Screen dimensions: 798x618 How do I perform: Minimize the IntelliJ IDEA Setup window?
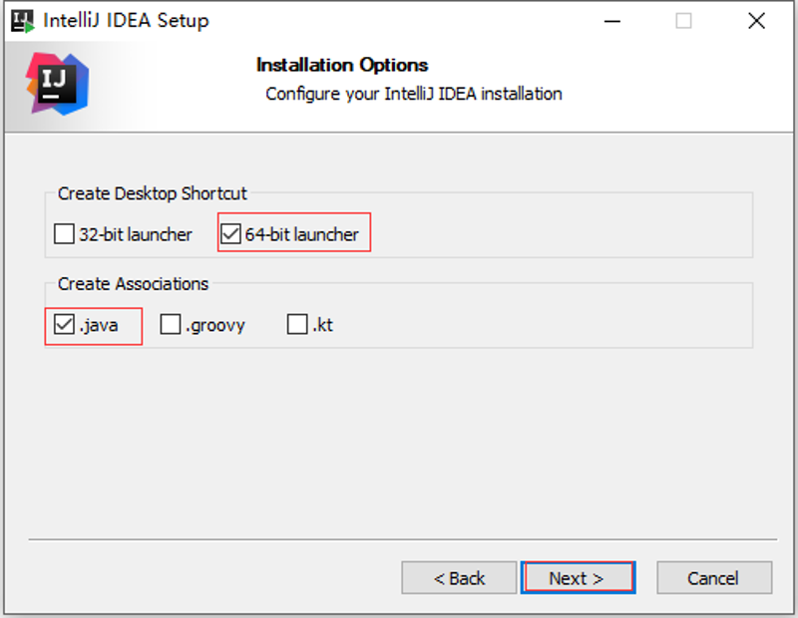612,21
